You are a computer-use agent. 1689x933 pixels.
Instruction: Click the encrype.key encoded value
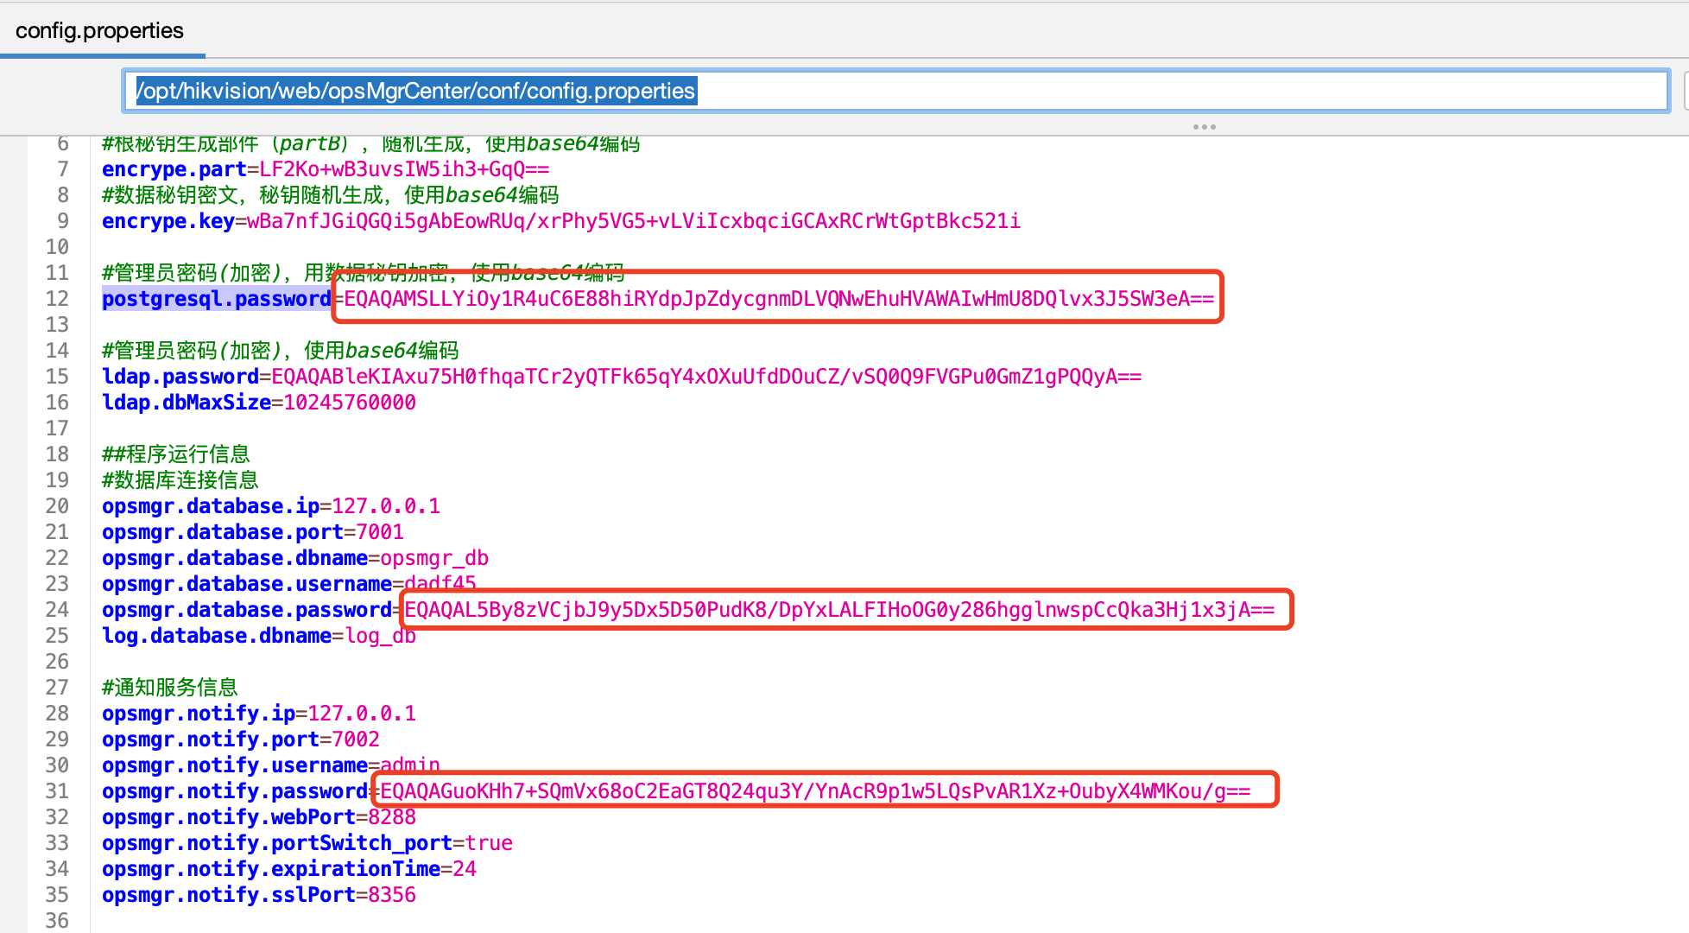[x=633, y=221]
